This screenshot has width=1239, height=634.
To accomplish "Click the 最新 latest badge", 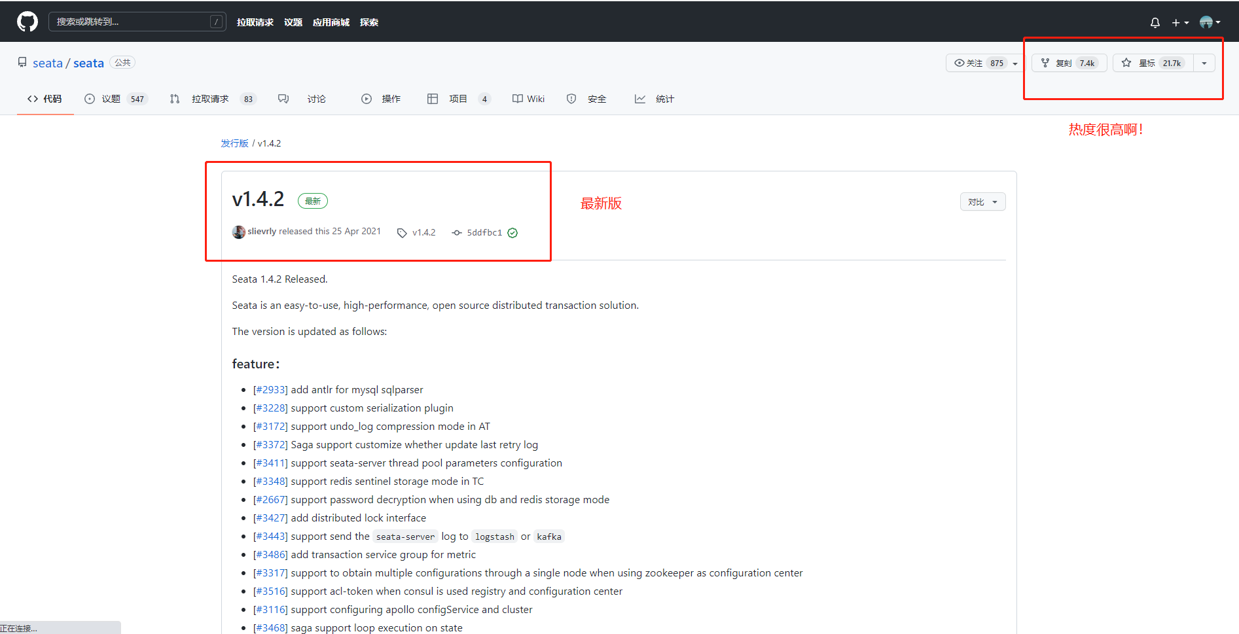I will tap(313, 201).
